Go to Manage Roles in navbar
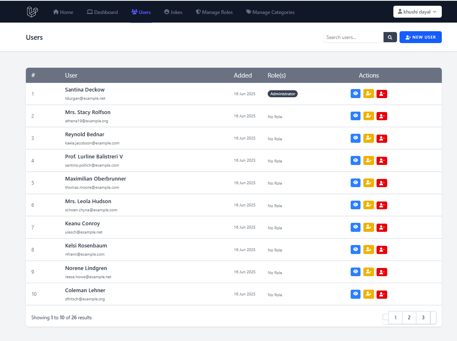Image resolution: width=457 pixels, height=341 pixels. coord(214,12)
